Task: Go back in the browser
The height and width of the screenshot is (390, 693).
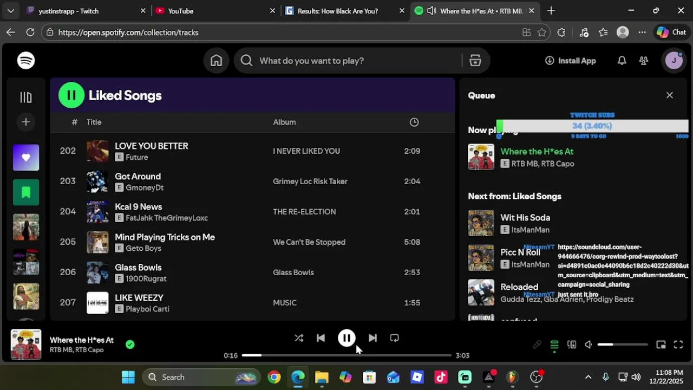Action: click(x=11, y=32)
